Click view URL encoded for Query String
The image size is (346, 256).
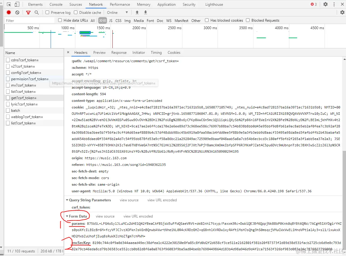(162, 200)
